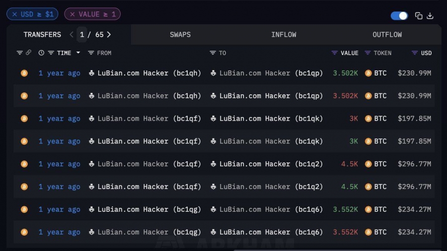Download transfers with the download icon
This screenshot has height=251, width=447.
[430, 16]
